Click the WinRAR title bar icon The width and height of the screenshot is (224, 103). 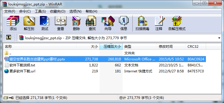tap(5, 4)
